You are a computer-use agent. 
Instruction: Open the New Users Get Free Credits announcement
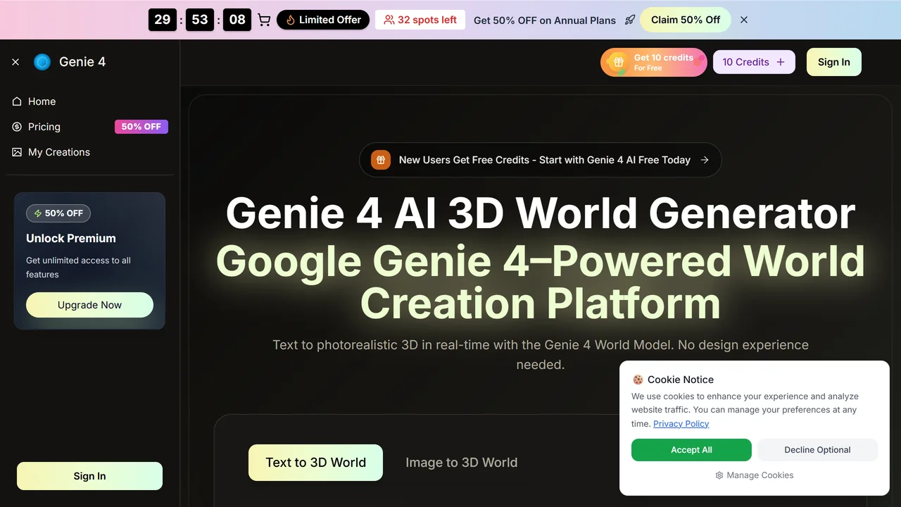pos(541,160)
